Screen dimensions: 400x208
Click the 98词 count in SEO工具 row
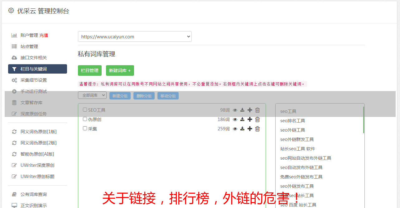click(x=225, y=110)
